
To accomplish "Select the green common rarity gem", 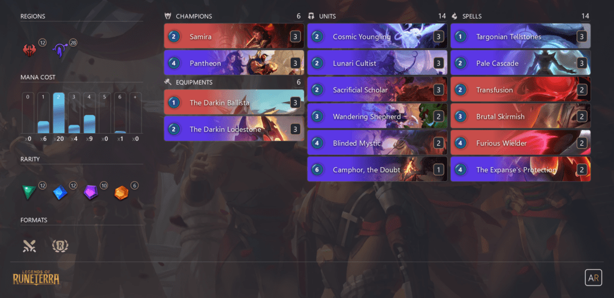I will click(x=29, y=192).
